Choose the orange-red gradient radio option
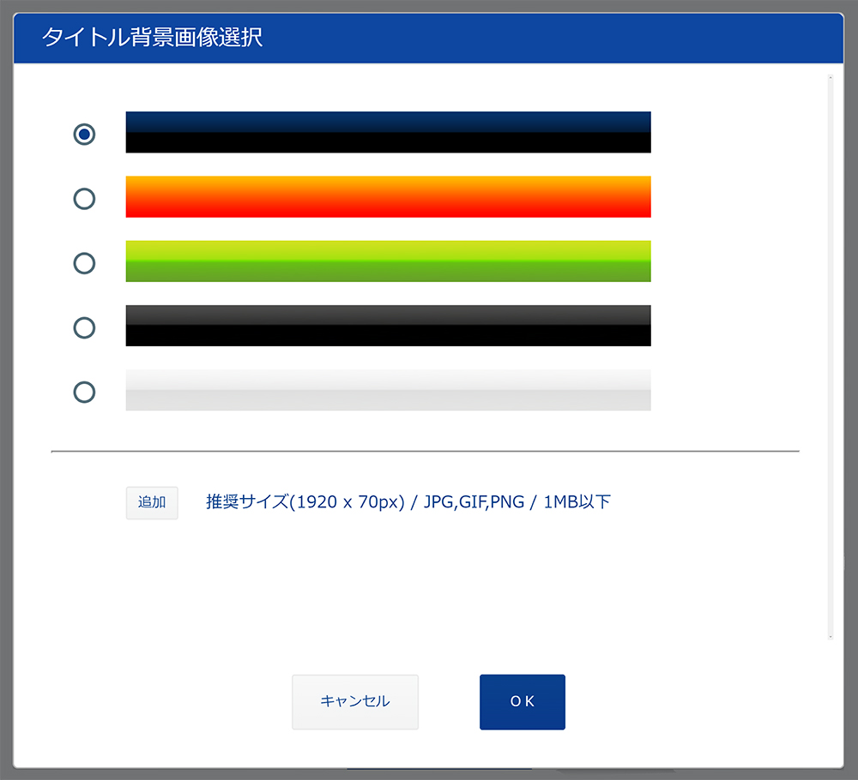 tap(84, 199)
